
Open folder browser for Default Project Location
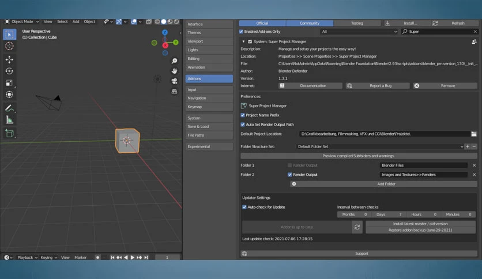(x=474, y=134)
